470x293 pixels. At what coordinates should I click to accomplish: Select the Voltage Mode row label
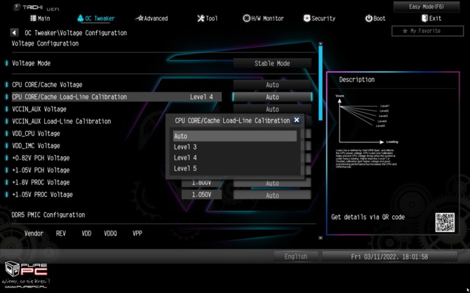[31, 63]
